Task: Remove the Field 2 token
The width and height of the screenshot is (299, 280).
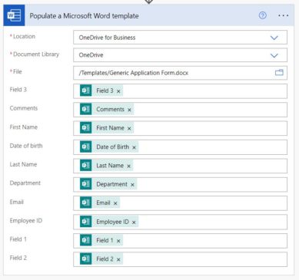Action: tap(118, 259)
